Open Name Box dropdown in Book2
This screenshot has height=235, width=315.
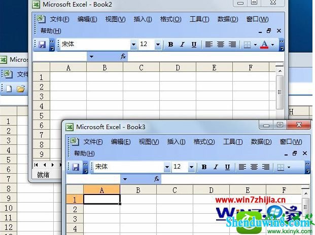pos(91,57)
